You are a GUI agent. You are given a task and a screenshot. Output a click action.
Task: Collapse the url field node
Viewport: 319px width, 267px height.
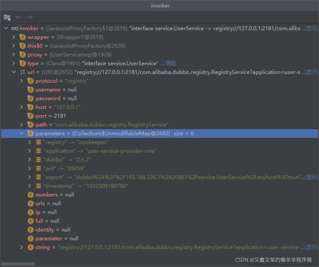pos(14,72)
